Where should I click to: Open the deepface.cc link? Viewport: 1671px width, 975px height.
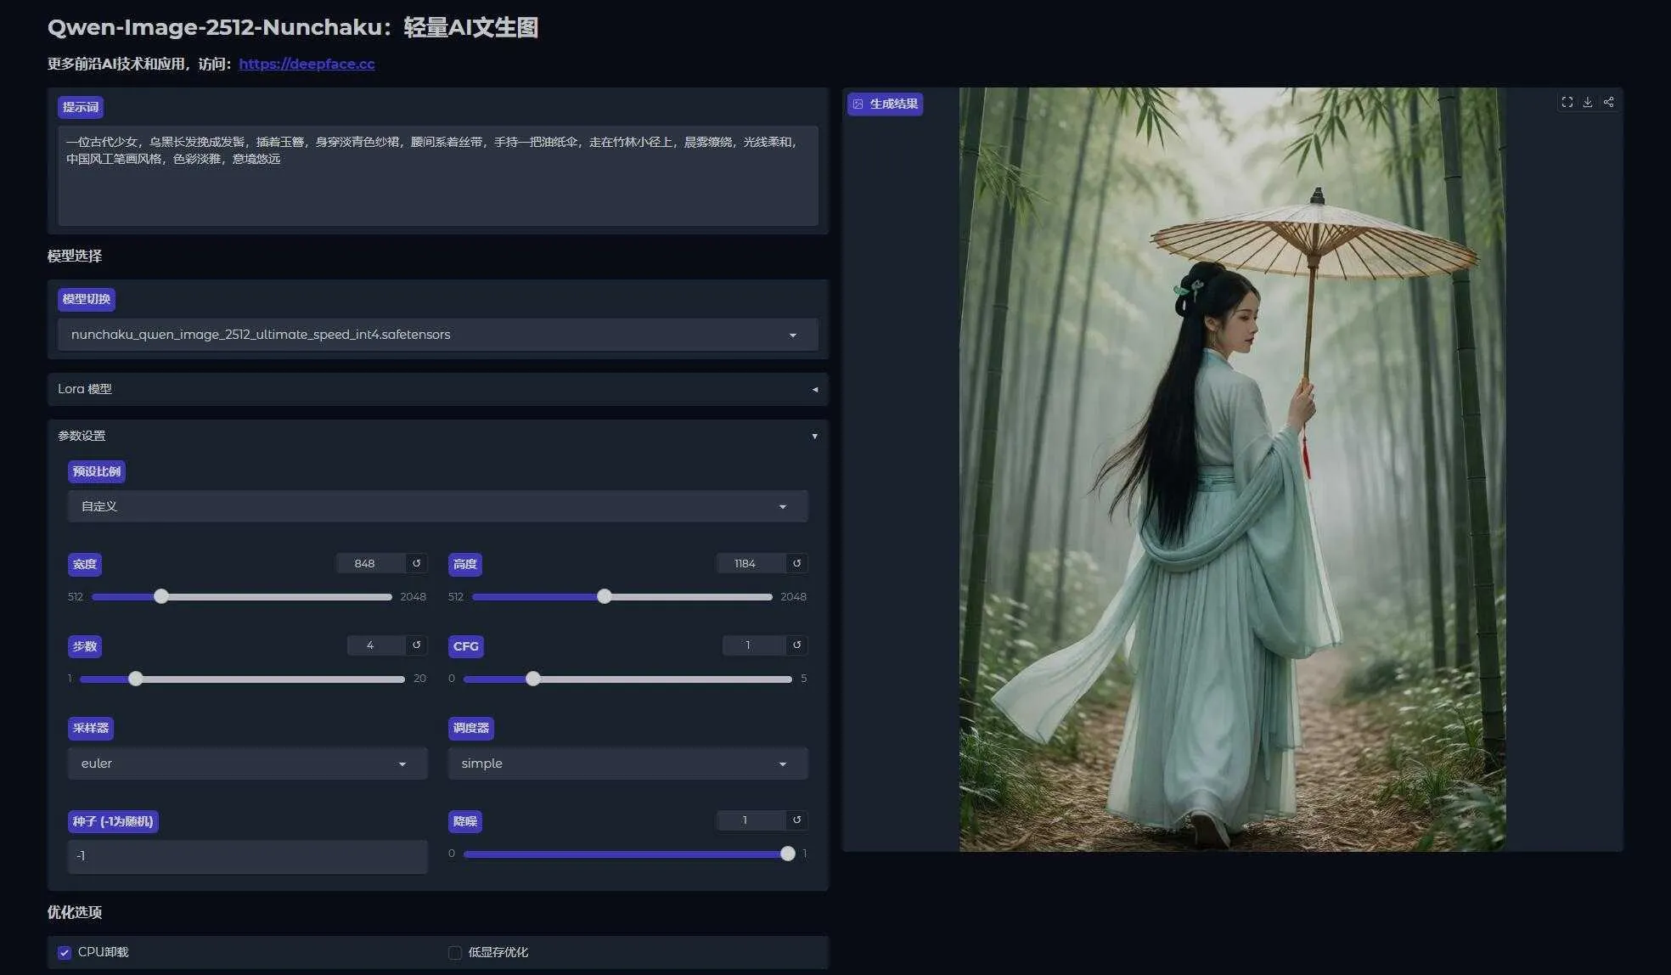(x=307, y=64)
